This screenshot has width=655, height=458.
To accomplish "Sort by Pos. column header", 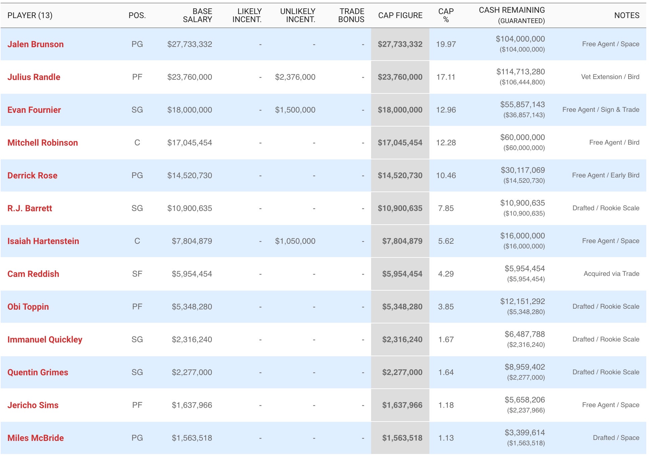I will pos(137,15).
